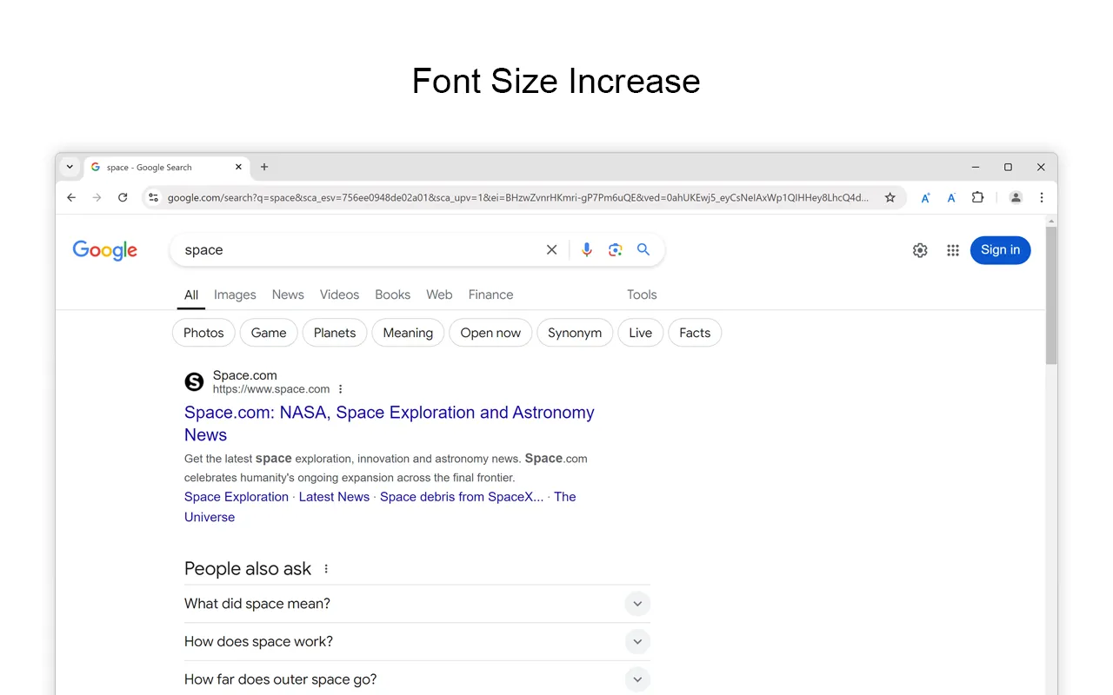The height and width of the screenshot is (695, 1113).
Task: Clear the search query with the X icon
Action: [x=551, y=249]
